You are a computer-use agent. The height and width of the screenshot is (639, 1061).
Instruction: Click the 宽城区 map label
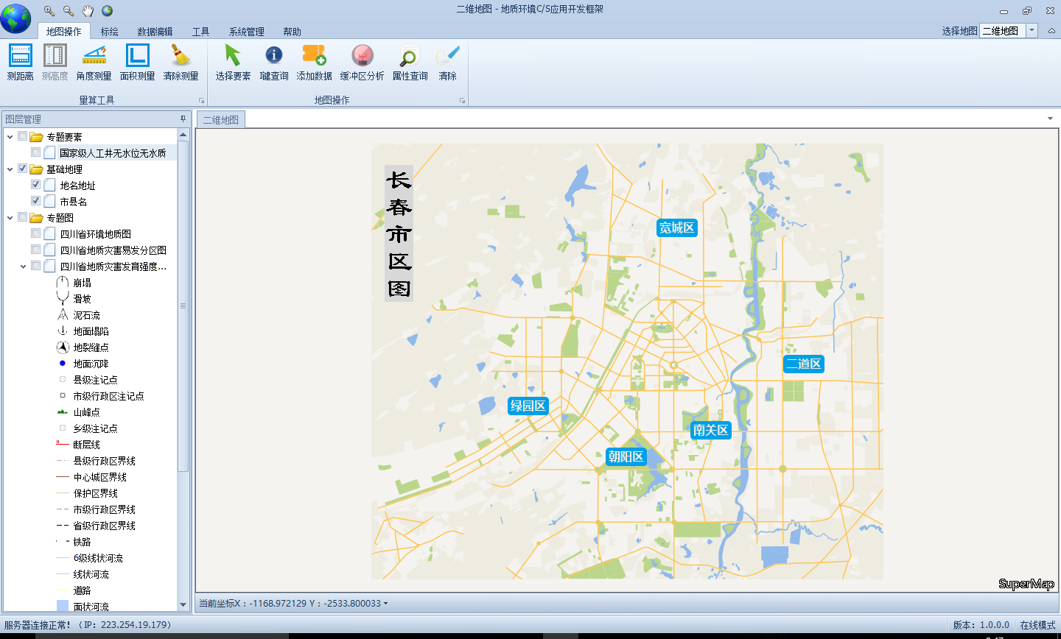(x=677, y=227)
